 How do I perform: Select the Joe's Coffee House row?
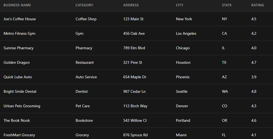20,19
